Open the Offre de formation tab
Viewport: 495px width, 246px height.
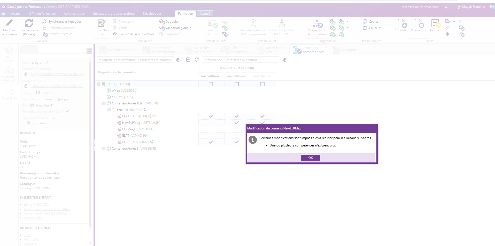pyautogui.click(x=42, y=14)
